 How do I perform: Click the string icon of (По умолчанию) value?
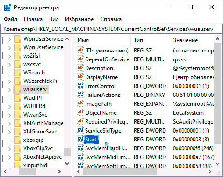point(80,50)
